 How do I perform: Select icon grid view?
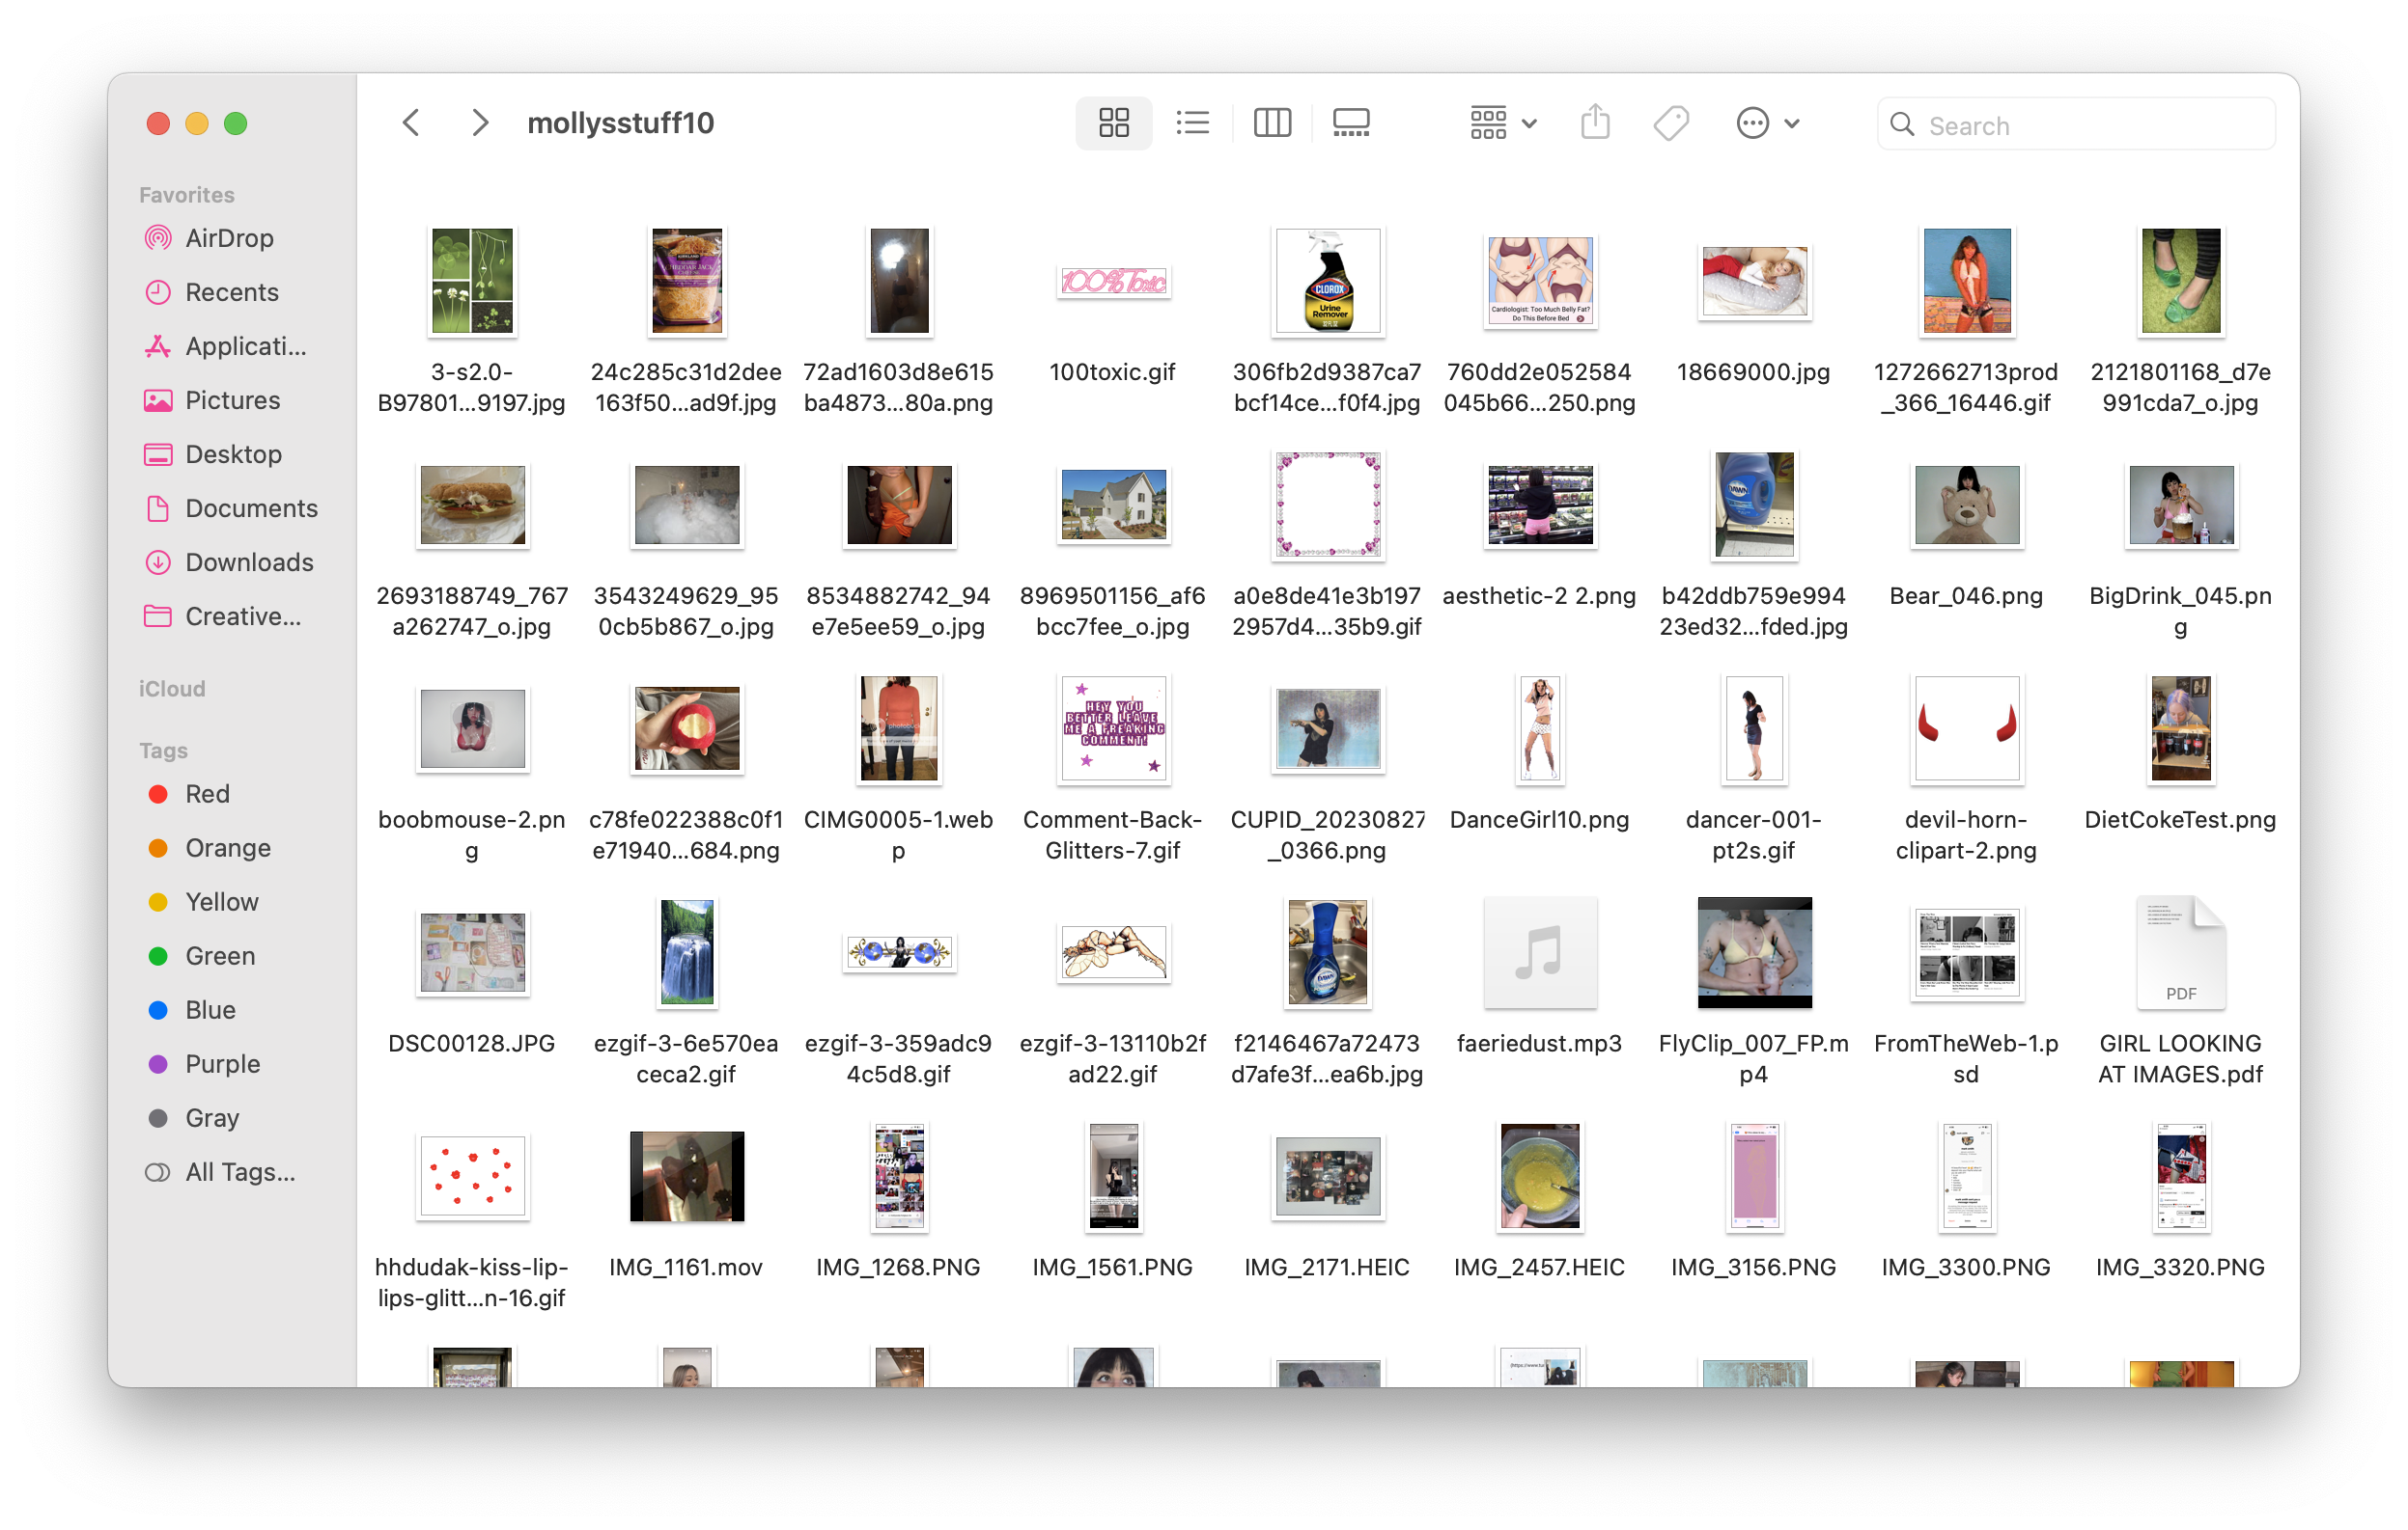1113,123
